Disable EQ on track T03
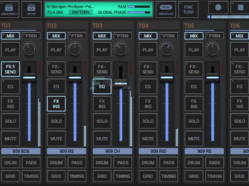The width and height of the screenshot is (249, 186). tap(102, 86)
